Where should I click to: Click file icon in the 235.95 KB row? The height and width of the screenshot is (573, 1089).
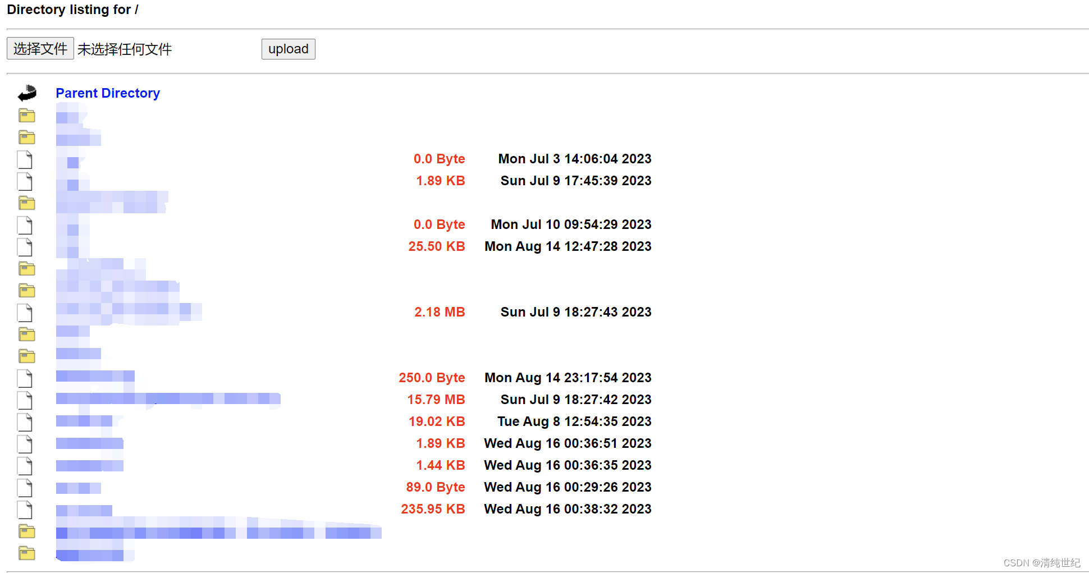point(25,510)
